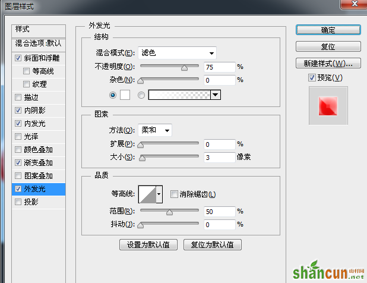Viewport: 367px width, 283px height.
Task: Click the 抖动 value field
Action: tap(219, 225)
